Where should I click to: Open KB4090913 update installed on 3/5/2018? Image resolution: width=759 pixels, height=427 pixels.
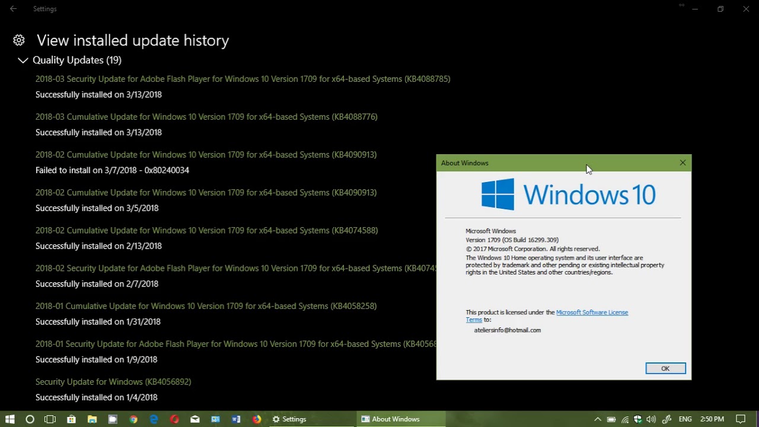[206, 193]
